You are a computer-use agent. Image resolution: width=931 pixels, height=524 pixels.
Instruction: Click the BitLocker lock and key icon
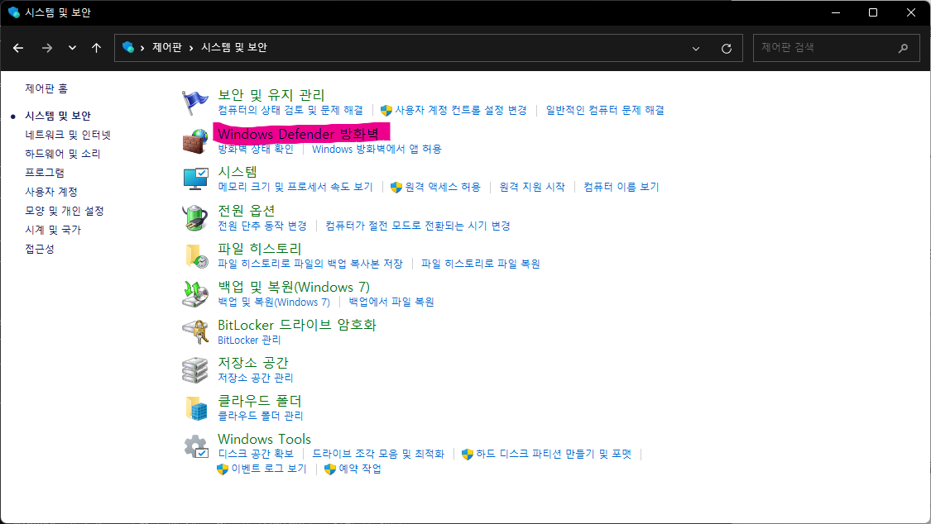pos(195,332)
